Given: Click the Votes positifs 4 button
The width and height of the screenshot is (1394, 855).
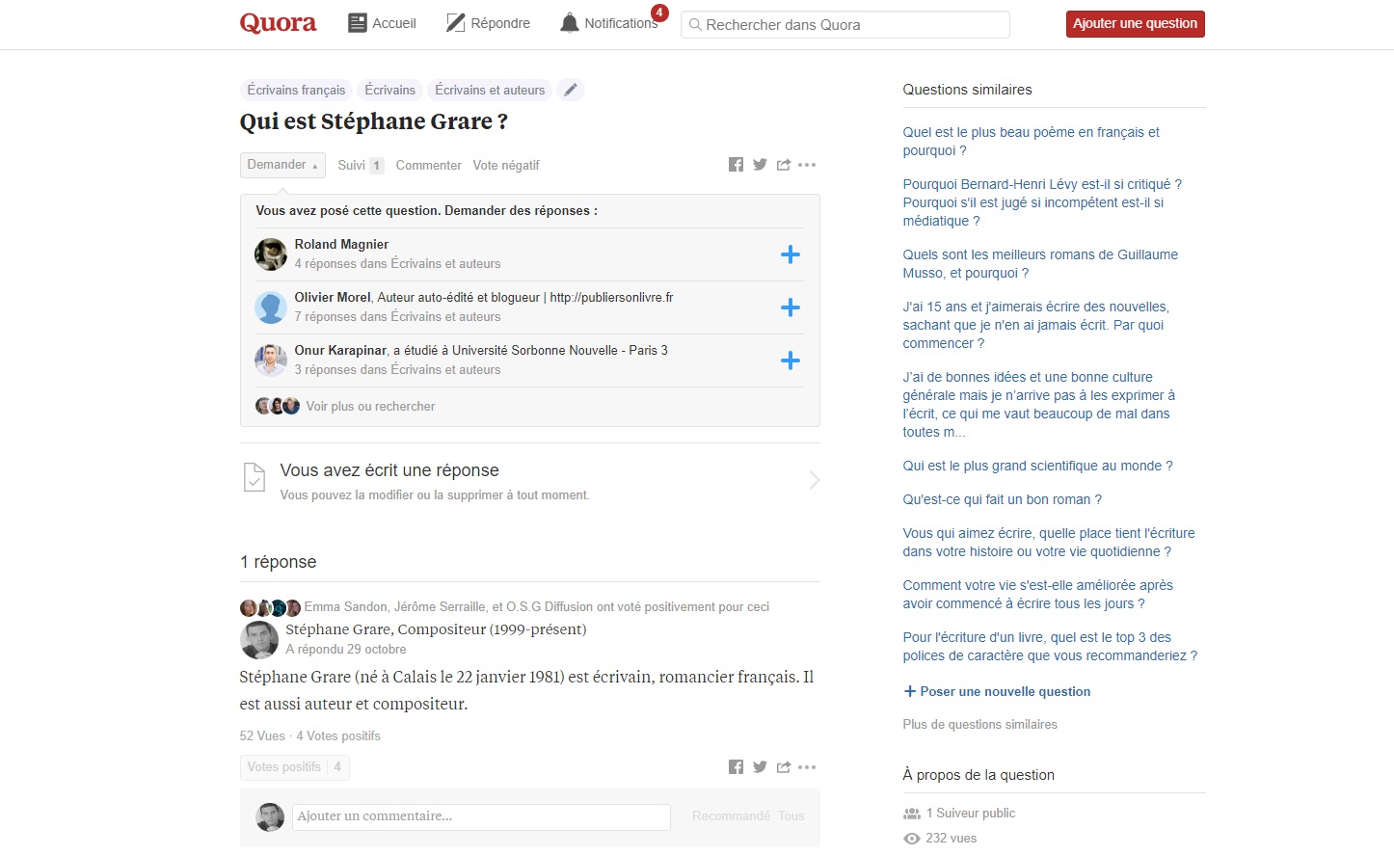Looking at the screenshot, I should pos(294,767).
